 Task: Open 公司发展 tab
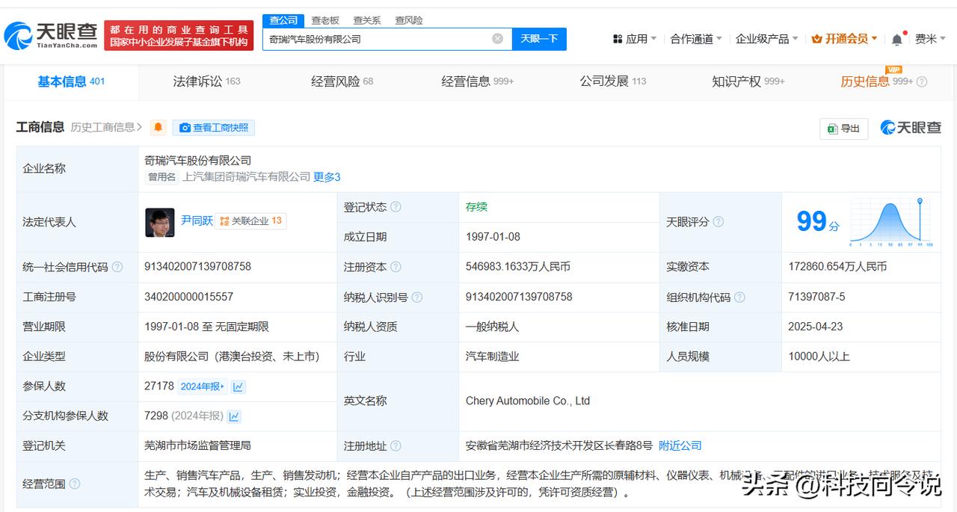612,81
